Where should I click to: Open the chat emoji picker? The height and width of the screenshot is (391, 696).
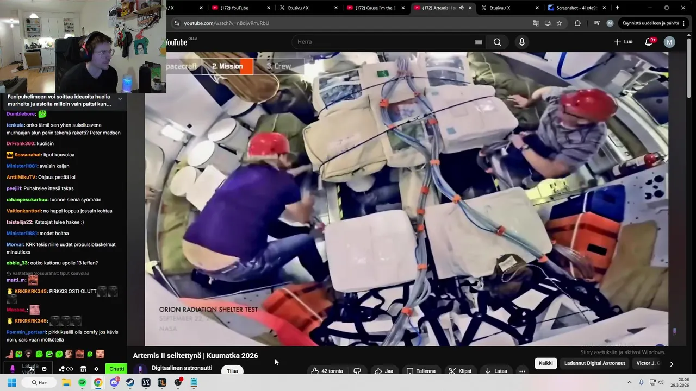pyautogui.click(x=44, y=369)
